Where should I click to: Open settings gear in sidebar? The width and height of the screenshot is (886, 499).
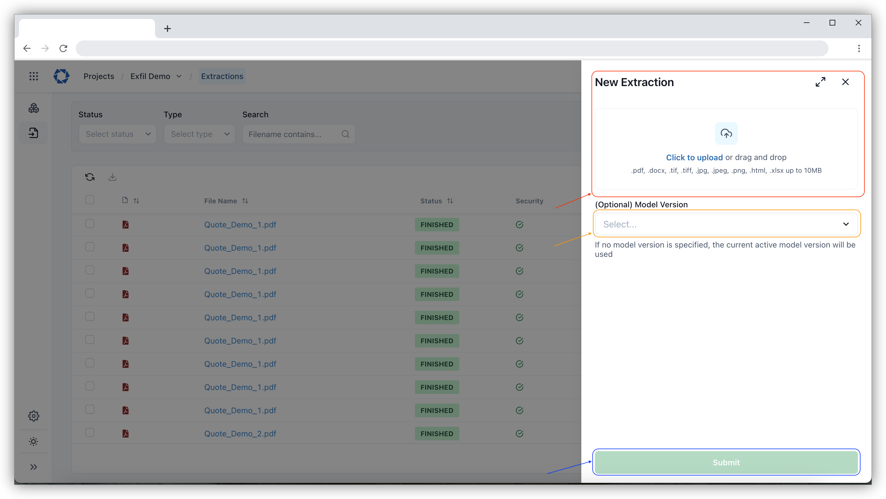coord(33,416)
